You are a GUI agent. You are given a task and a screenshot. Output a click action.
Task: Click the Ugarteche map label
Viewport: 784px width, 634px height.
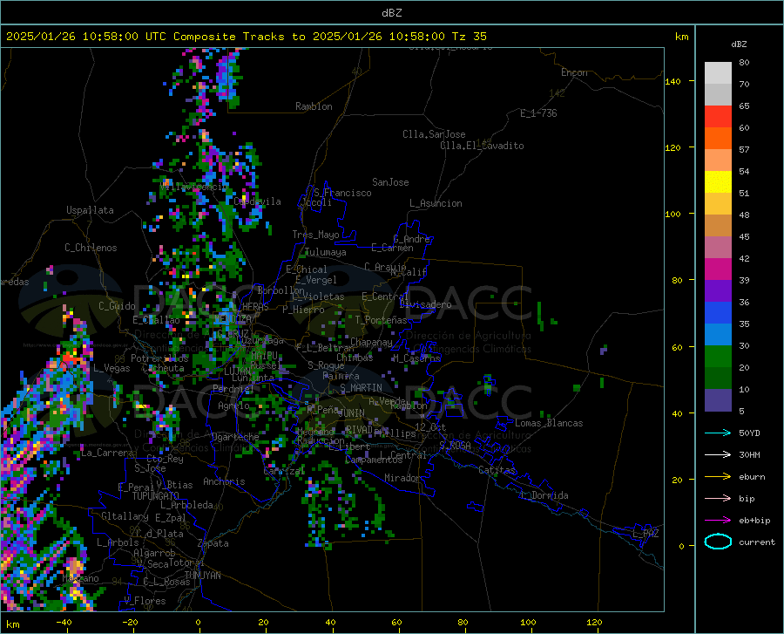tap(235, 437)
